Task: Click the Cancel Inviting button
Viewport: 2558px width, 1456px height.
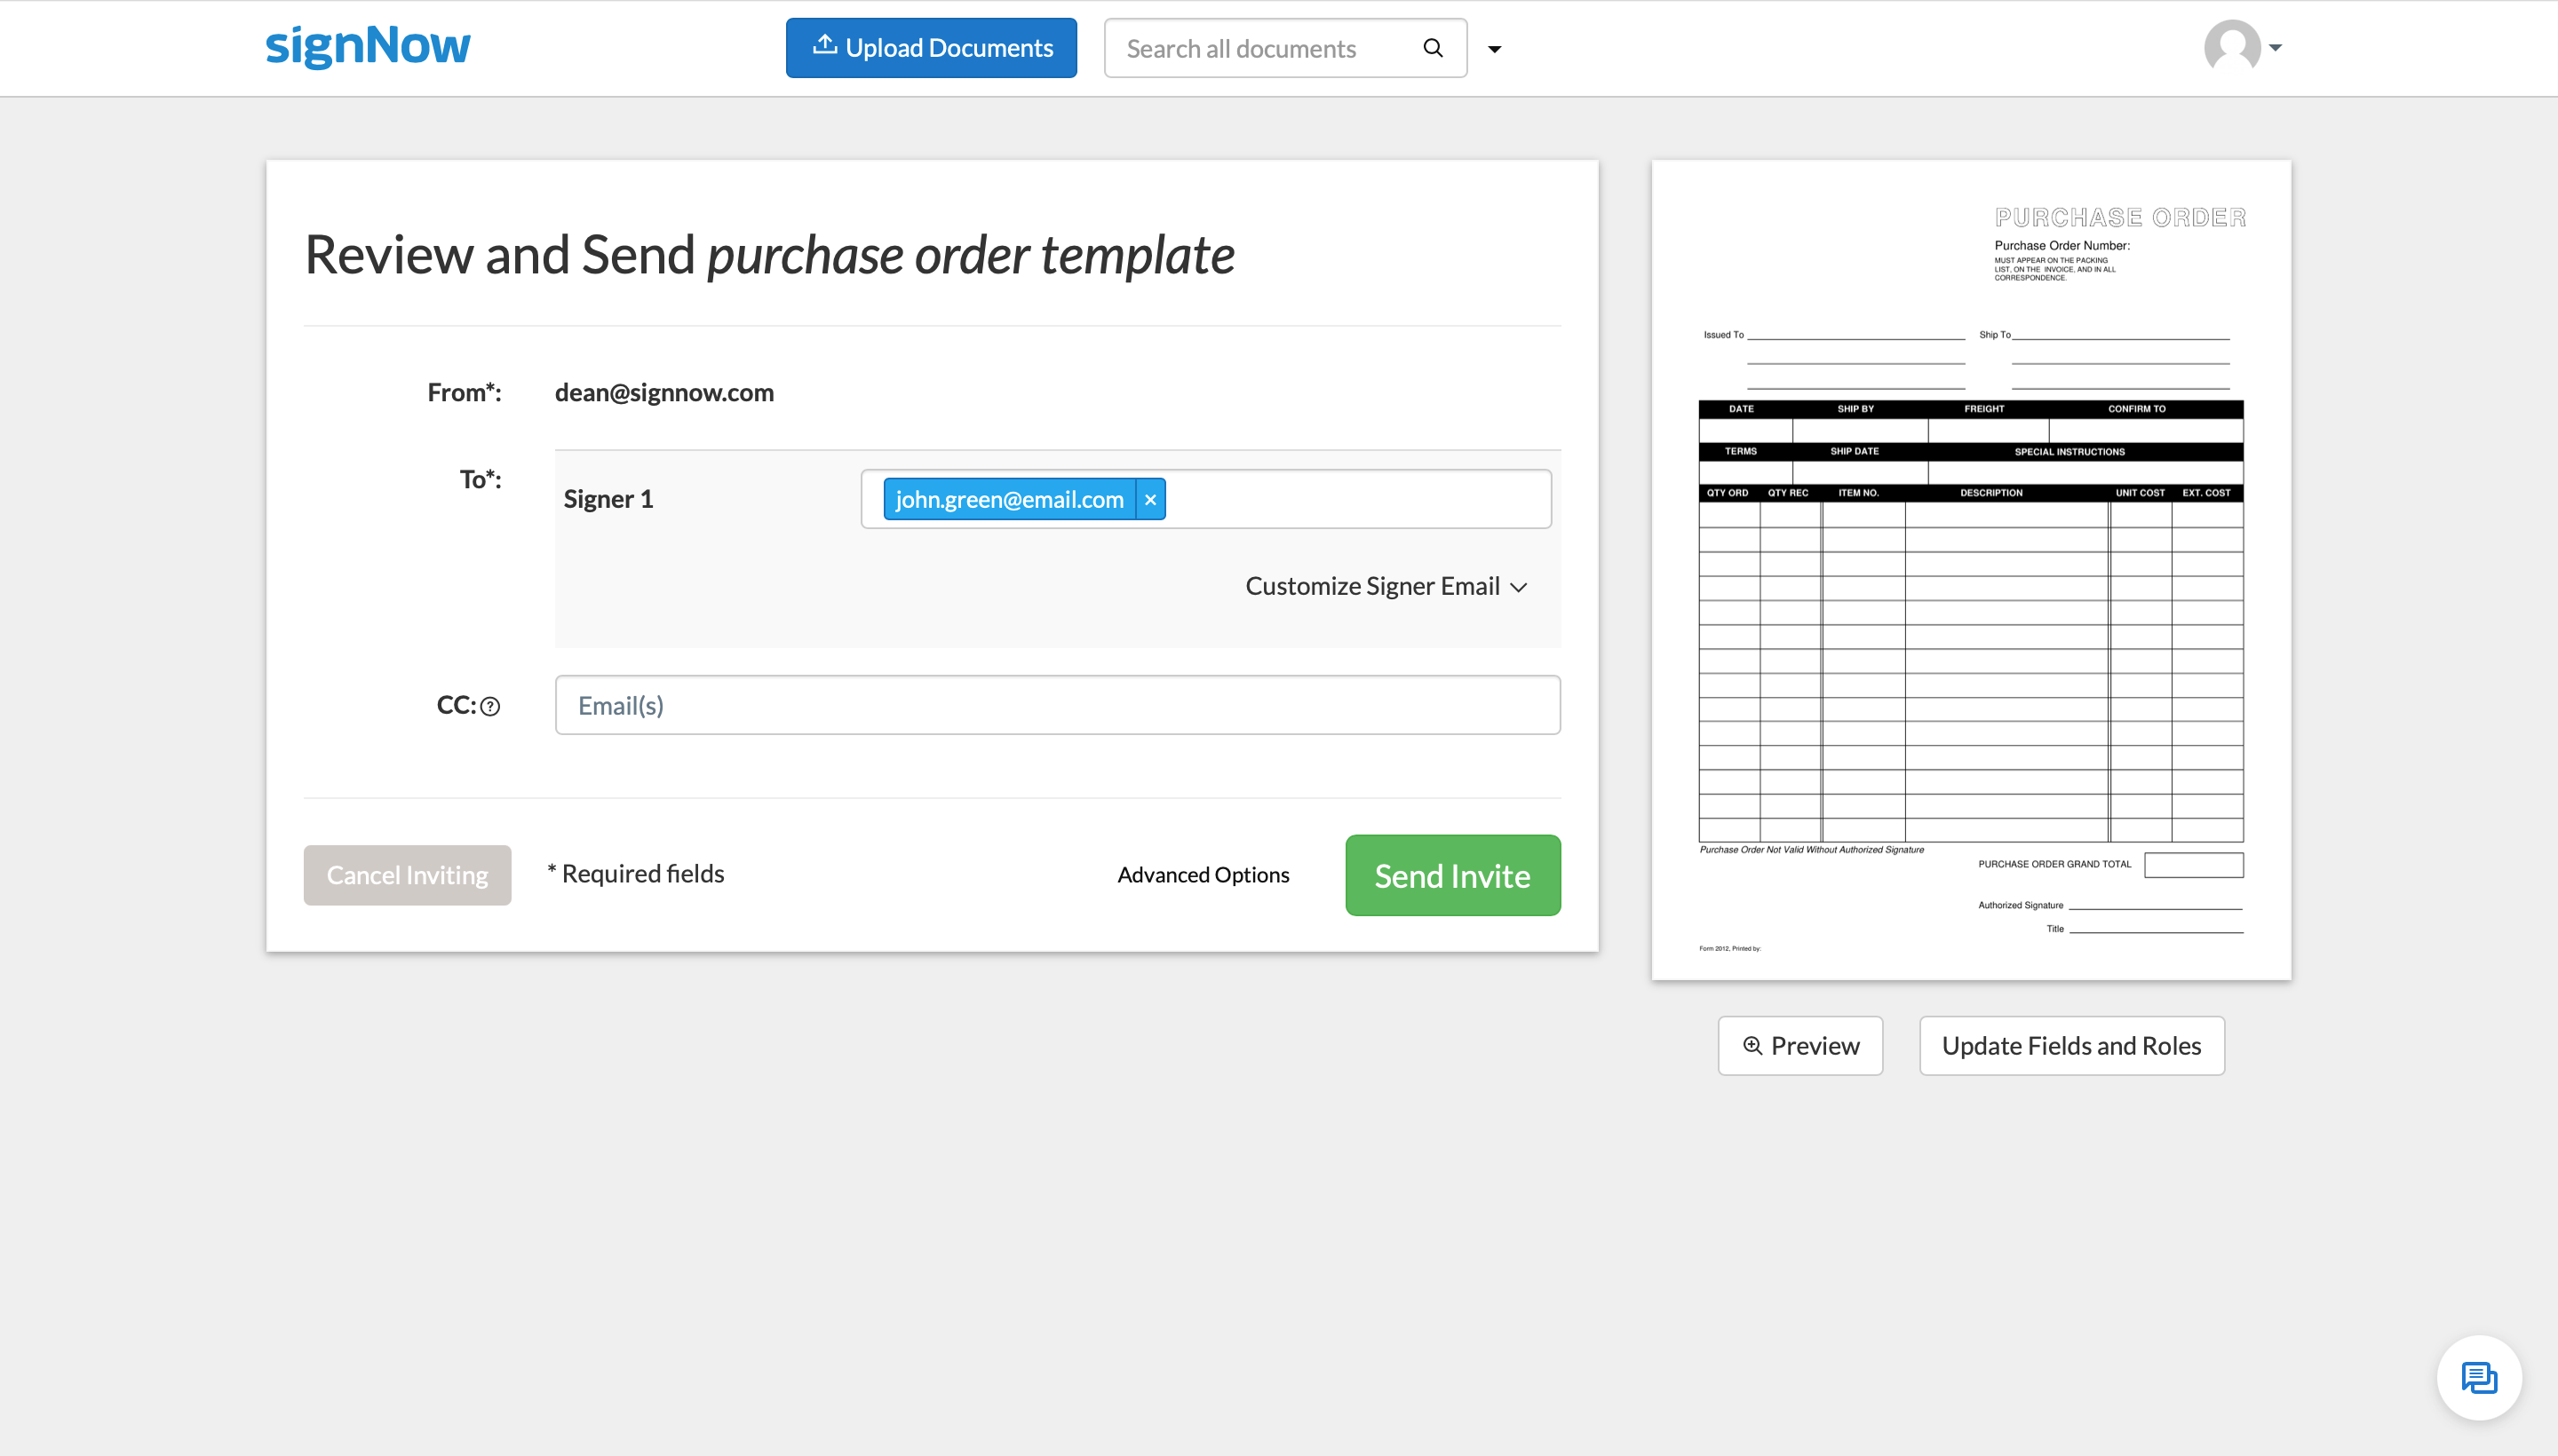Action: [406, 873]
